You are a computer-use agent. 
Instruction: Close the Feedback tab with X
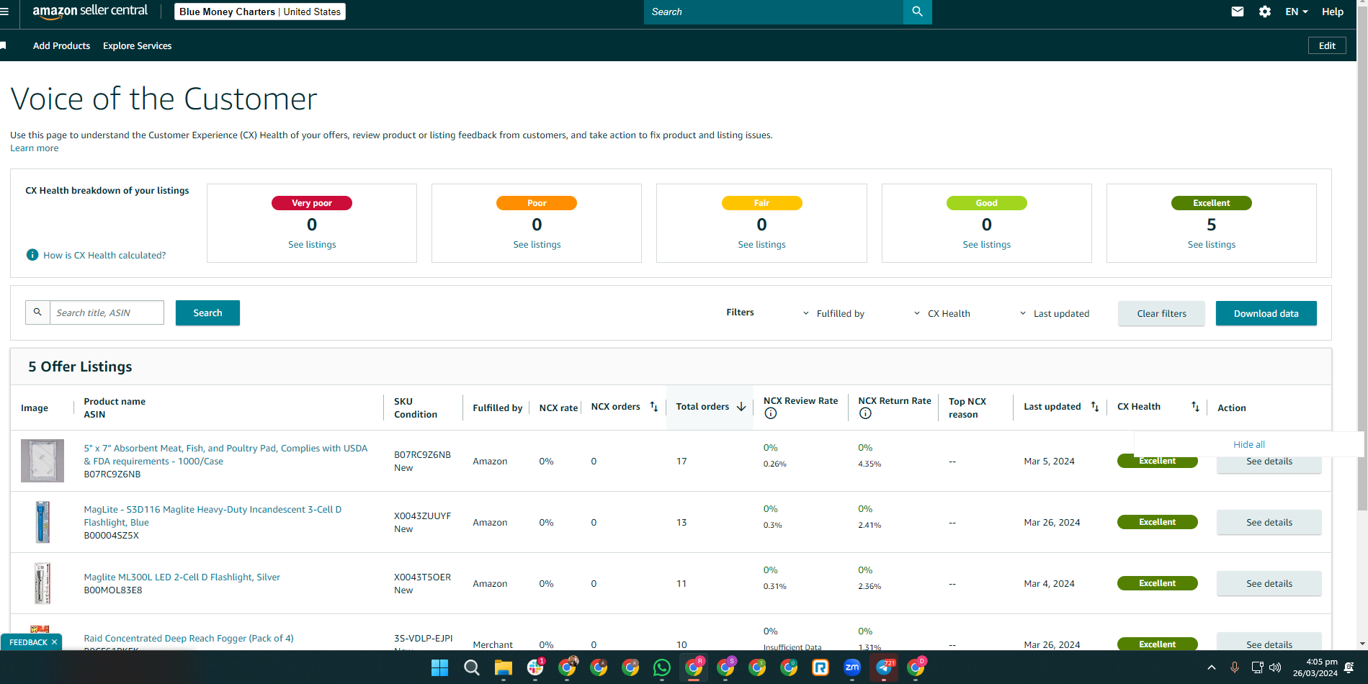point(54,642)
